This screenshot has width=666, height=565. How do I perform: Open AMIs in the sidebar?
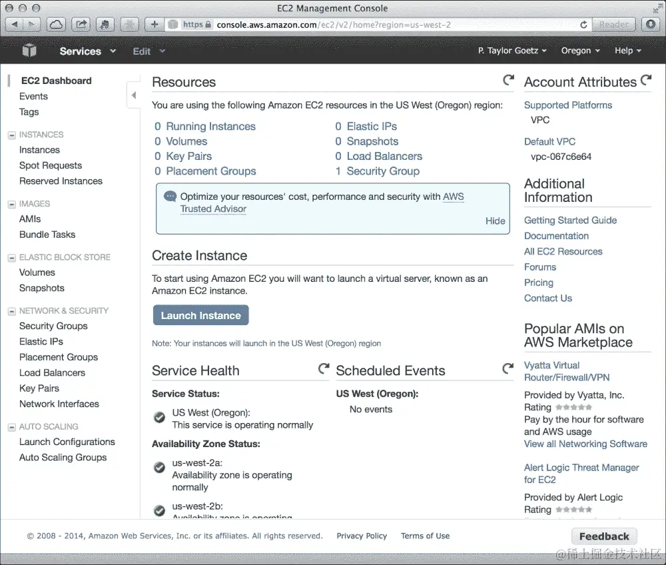(30, 219)
